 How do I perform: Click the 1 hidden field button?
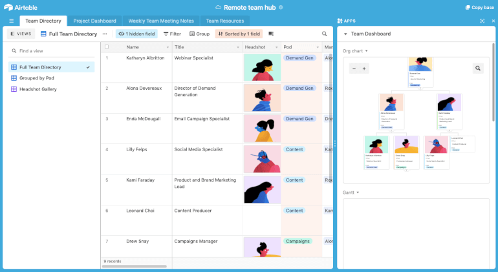coord(136,34)
